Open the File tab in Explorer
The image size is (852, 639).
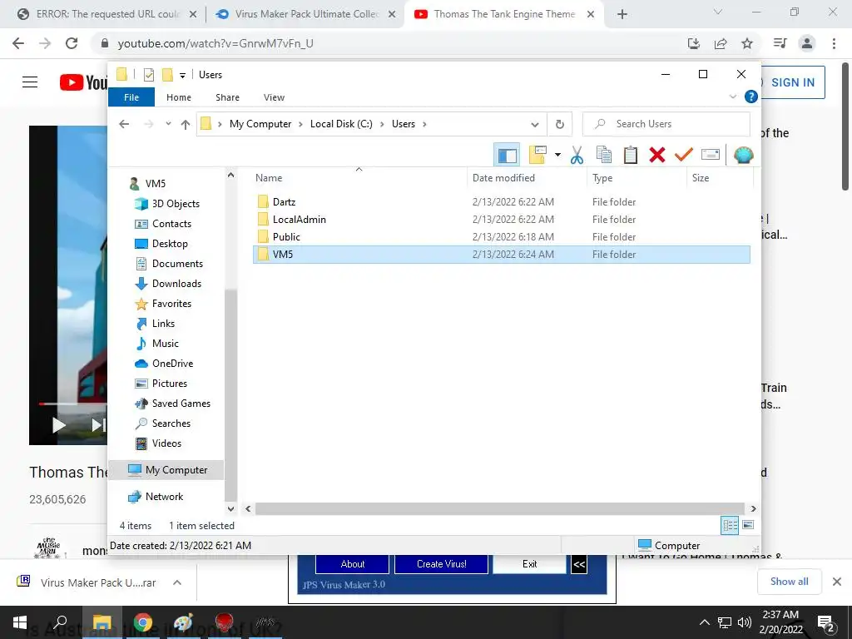131,97
